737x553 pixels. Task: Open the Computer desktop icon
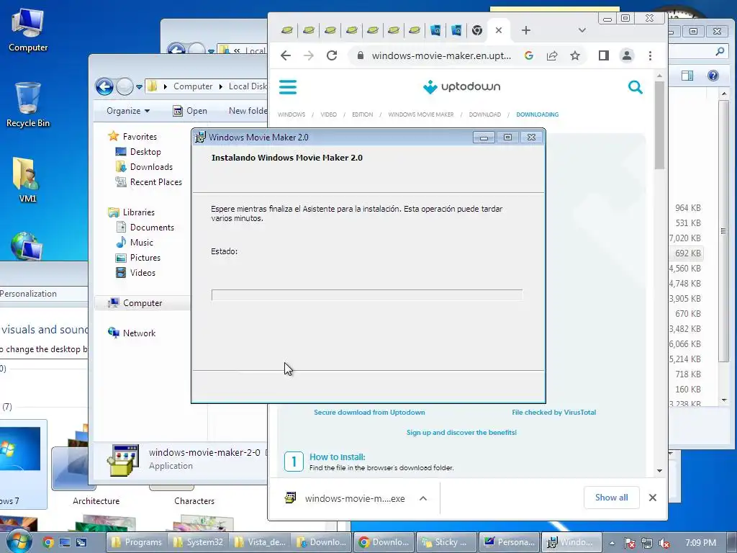[x=28, y=30]
